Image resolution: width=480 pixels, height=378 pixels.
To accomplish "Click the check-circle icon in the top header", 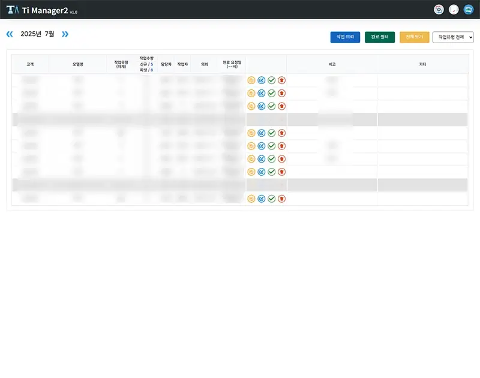I will click(x=454, y=9).
